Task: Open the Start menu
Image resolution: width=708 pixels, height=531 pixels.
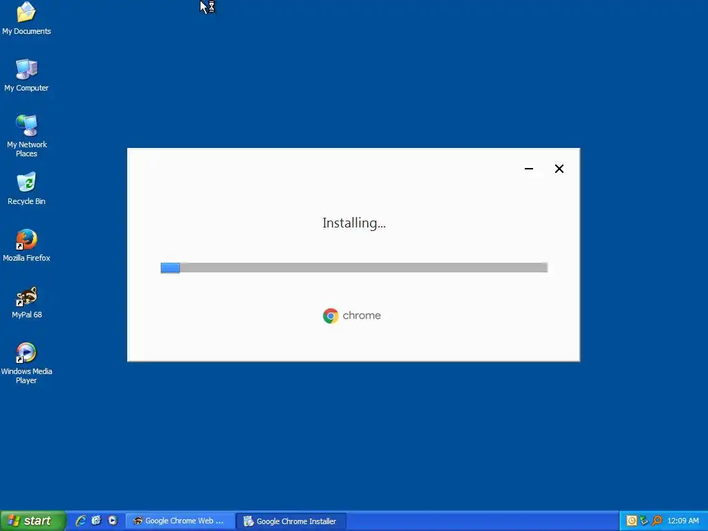Action: point(32,521)
